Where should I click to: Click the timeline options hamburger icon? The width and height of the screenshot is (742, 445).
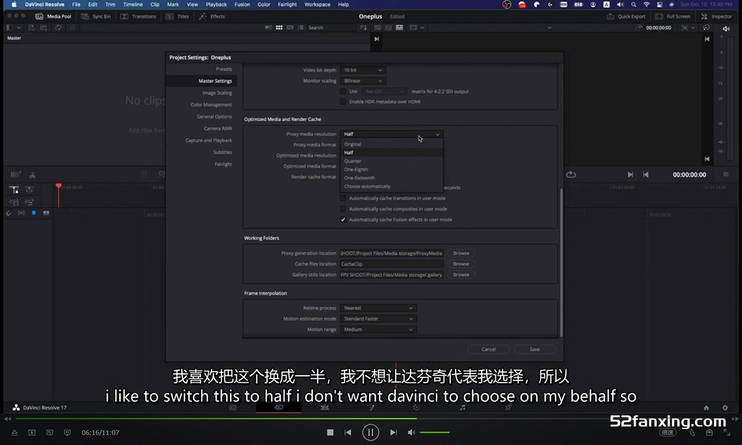coord(727,175)
